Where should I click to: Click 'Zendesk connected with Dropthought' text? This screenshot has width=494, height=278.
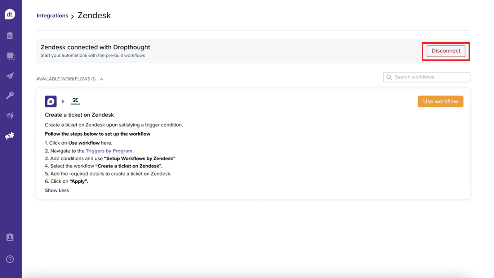(95, 47)
